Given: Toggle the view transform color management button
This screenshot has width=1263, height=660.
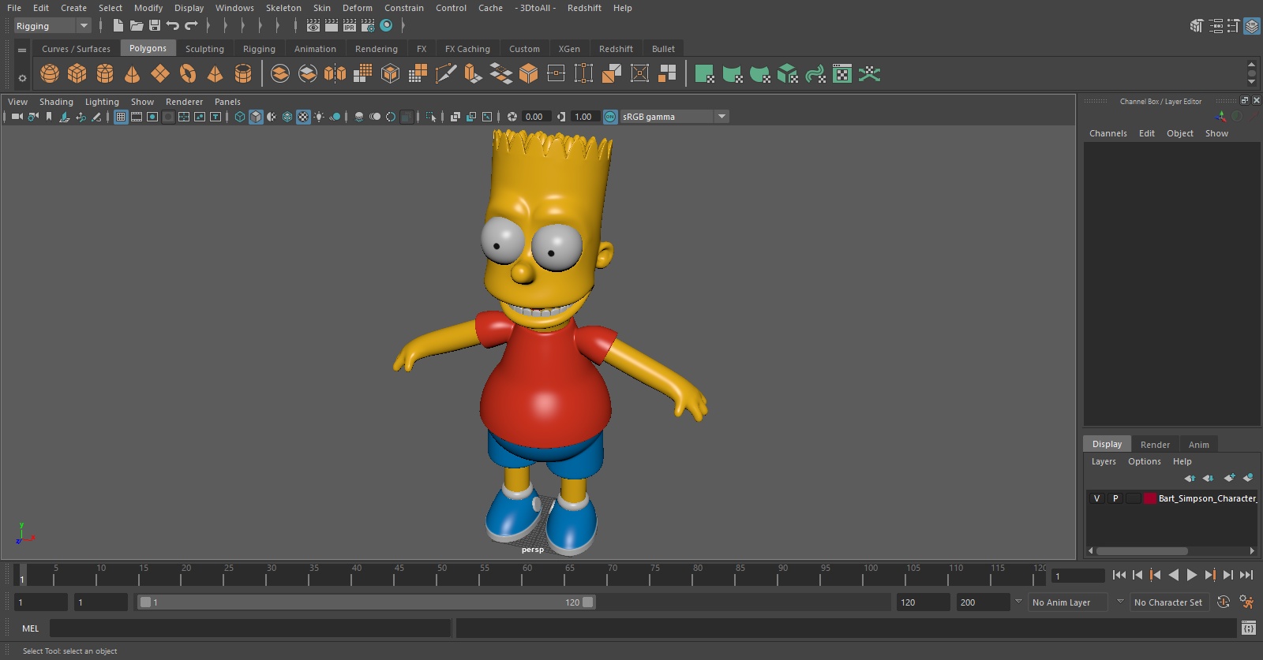Looking at the screenshot, I should 610,117.
